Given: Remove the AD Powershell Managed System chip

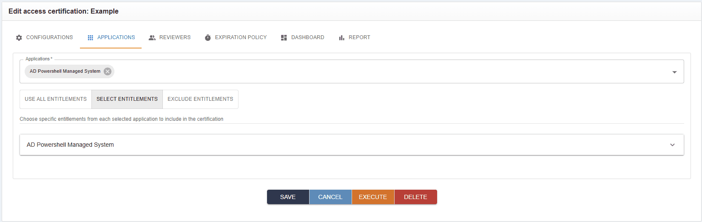Looking at the screenshot, I should (x=108, y=71).
